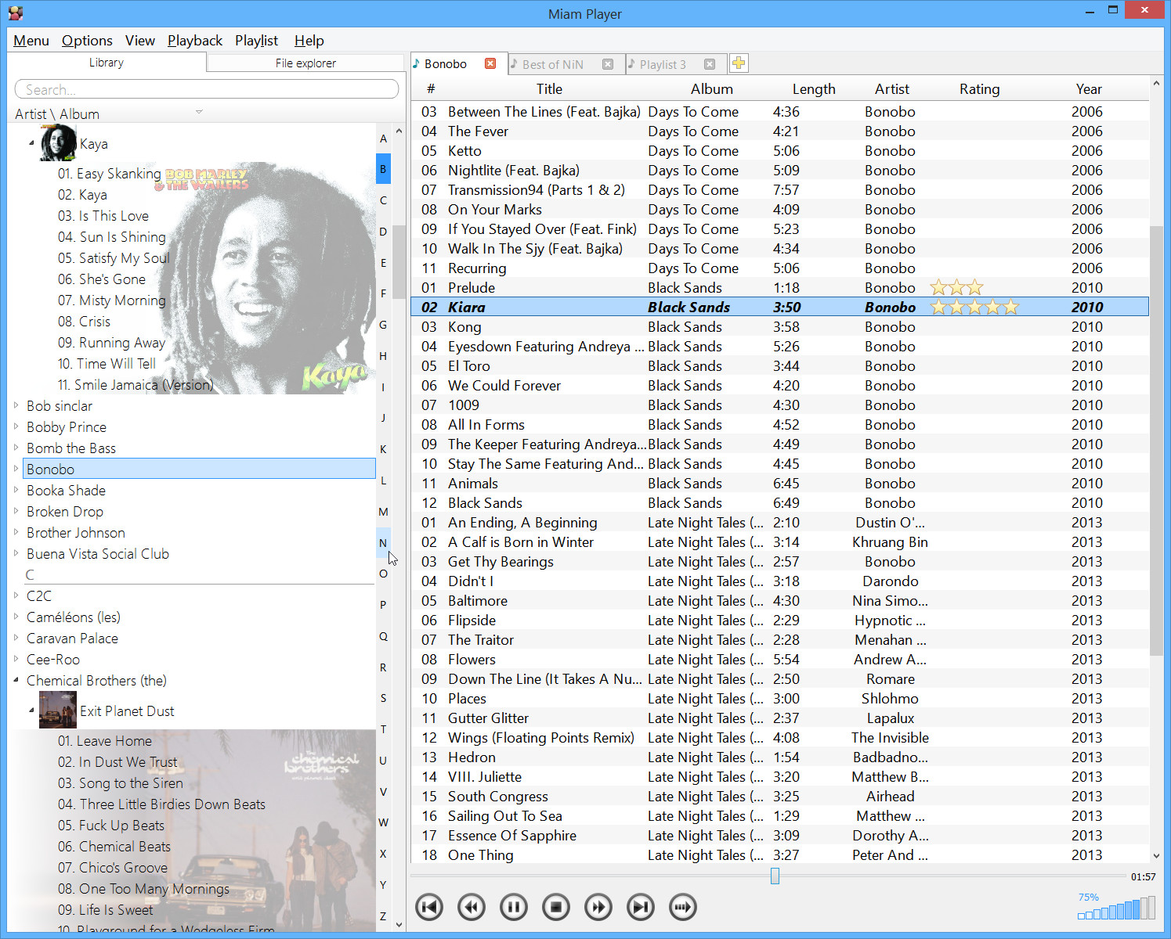The height and width of the screenshot is (939, 1171).
Task: Open the Playback menu
Action: (x=195, y=41)
